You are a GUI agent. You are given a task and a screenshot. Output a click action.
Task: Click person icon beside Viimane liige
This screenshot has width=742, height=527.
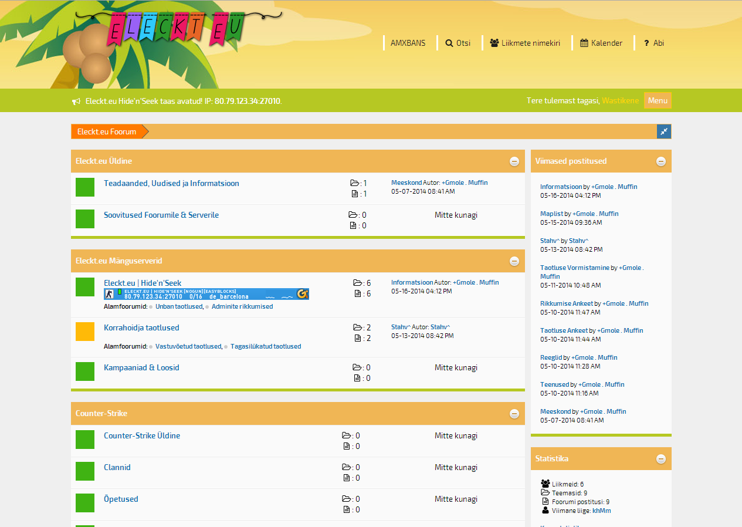click(546, 511)
